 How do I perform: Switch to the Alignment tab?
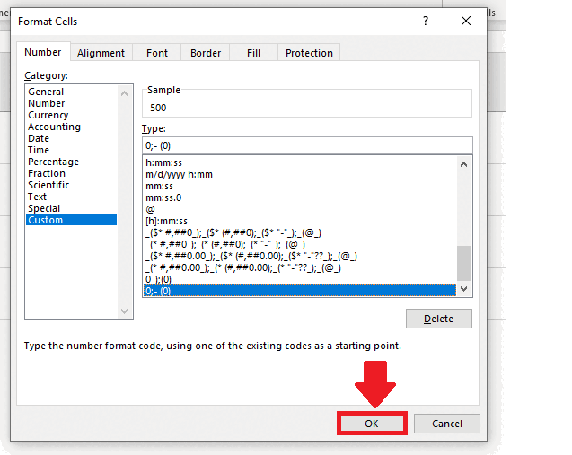101,53
